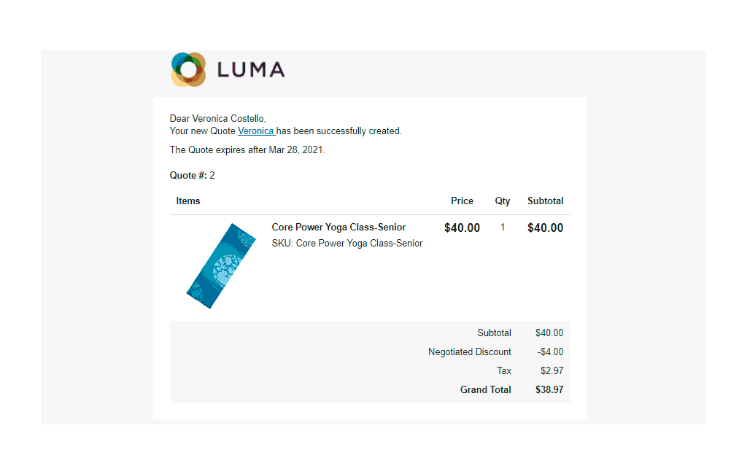Click the Negotiated Discount label

[x=469, y=352]
